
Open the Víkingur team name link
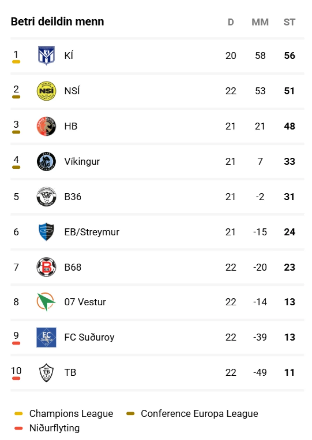82,162
